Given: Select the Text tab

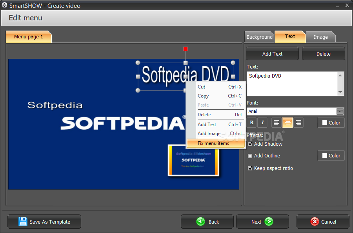Looking at the screenshot, I should coord(290,36).
